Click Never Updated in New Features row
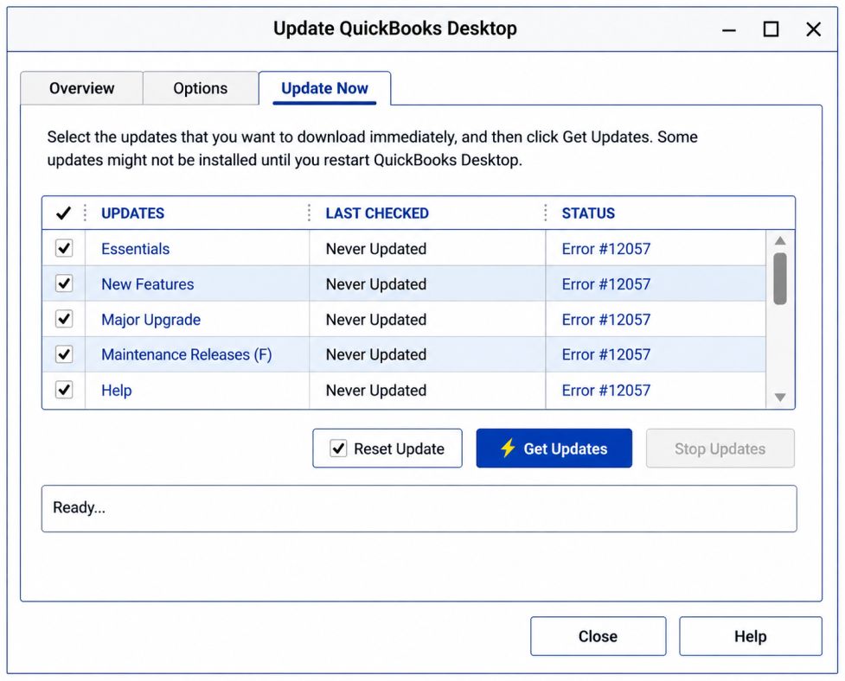 click(x=376, y=284)
